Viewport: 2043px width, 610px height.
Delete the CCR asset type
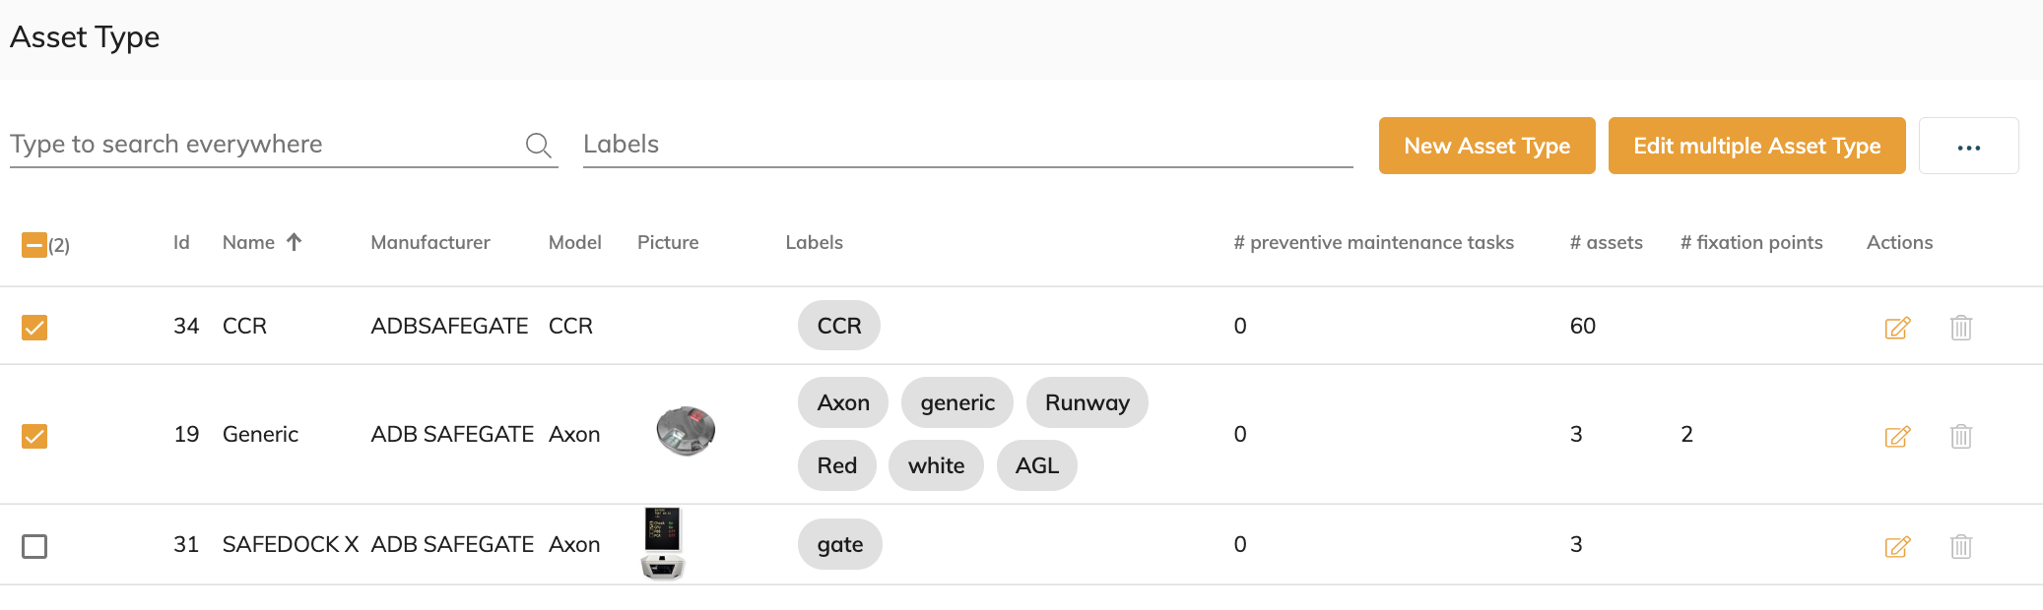coord(1960,328)
